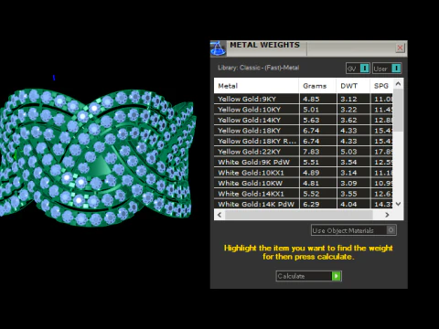Sort by the Metal column header
Viewport: 439px width, 329px height.
pos(256,86)
